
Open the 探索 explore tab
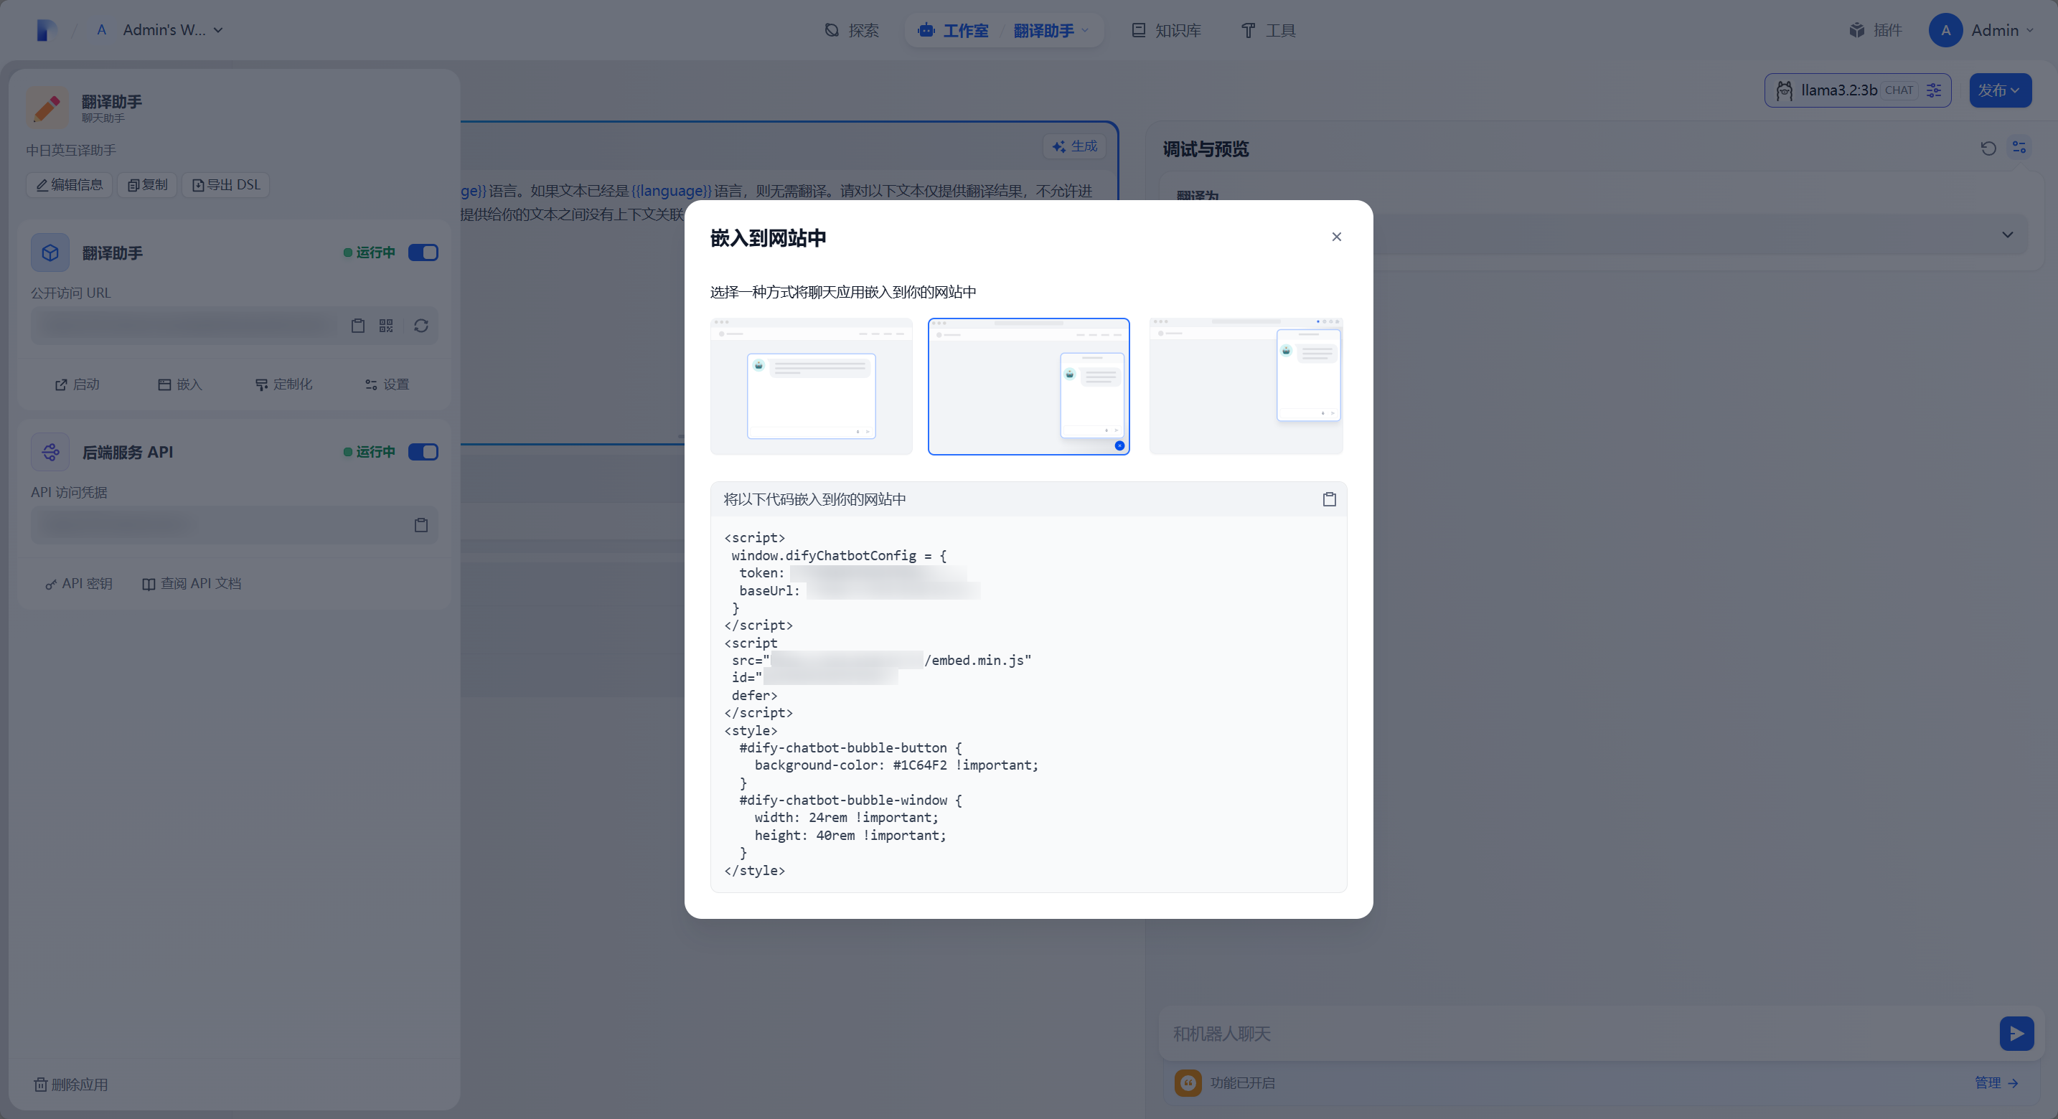pyautogui.click(x=852, y=30)
